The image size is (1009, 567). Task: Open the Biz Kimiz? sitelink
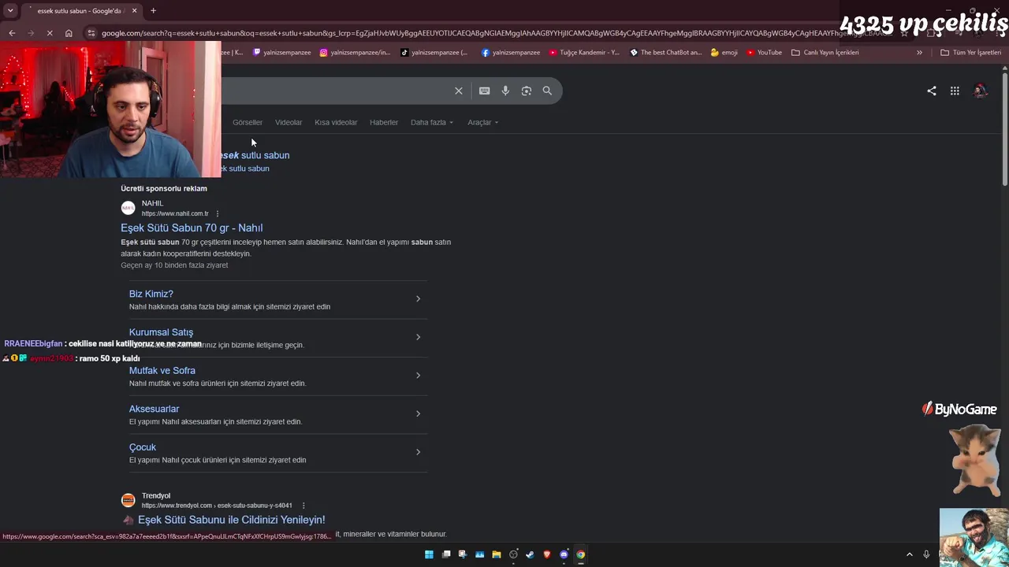point(151,294)
